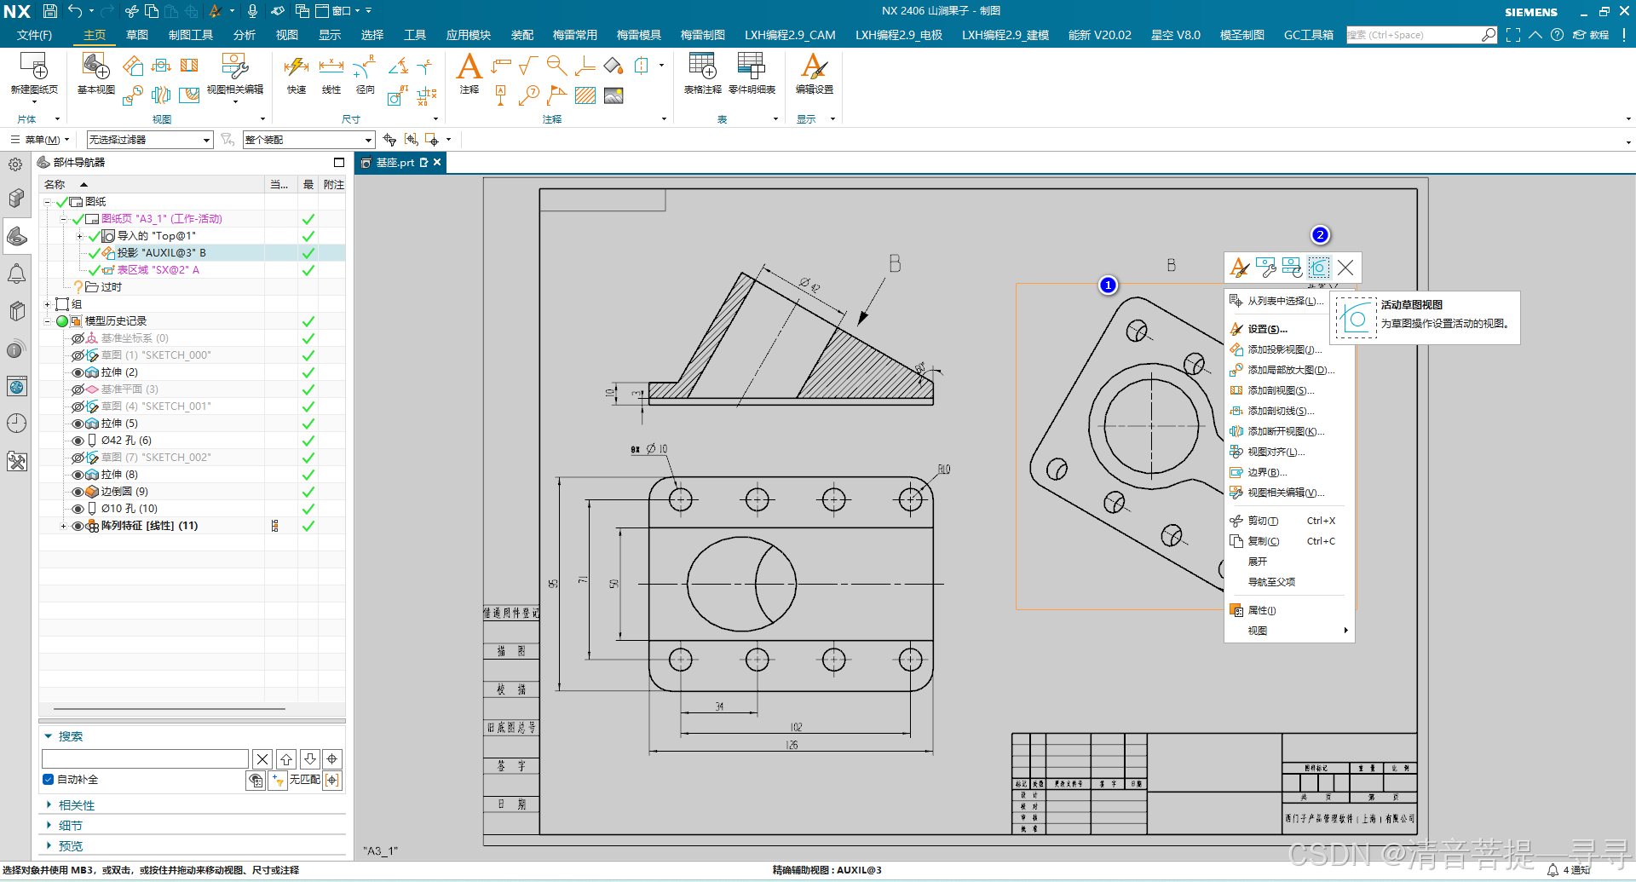
Task: Click the settings gear at top of sidebar
Action: coord(15,164)
